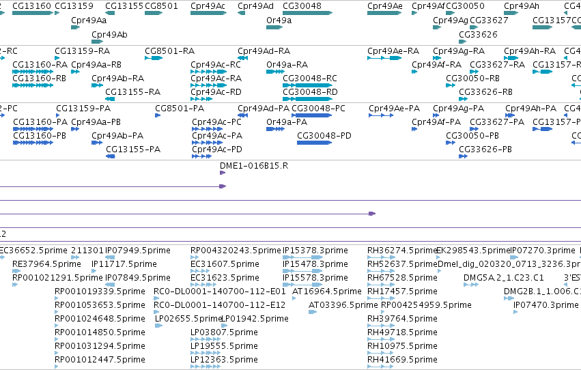Select the Cpr49Ab gene feature
581x370 pixels.
tap(97, 42)
